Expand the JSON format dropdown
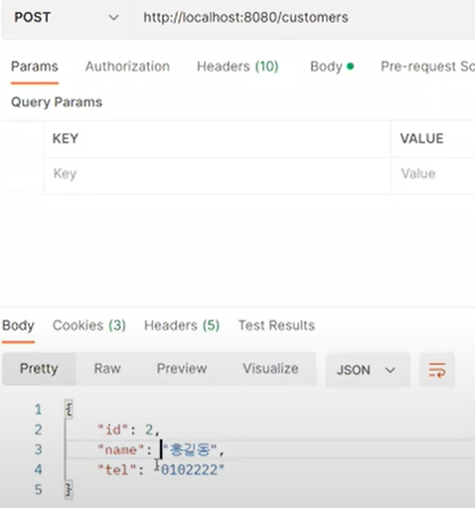 pyautogui.click(x=368, y=370)
